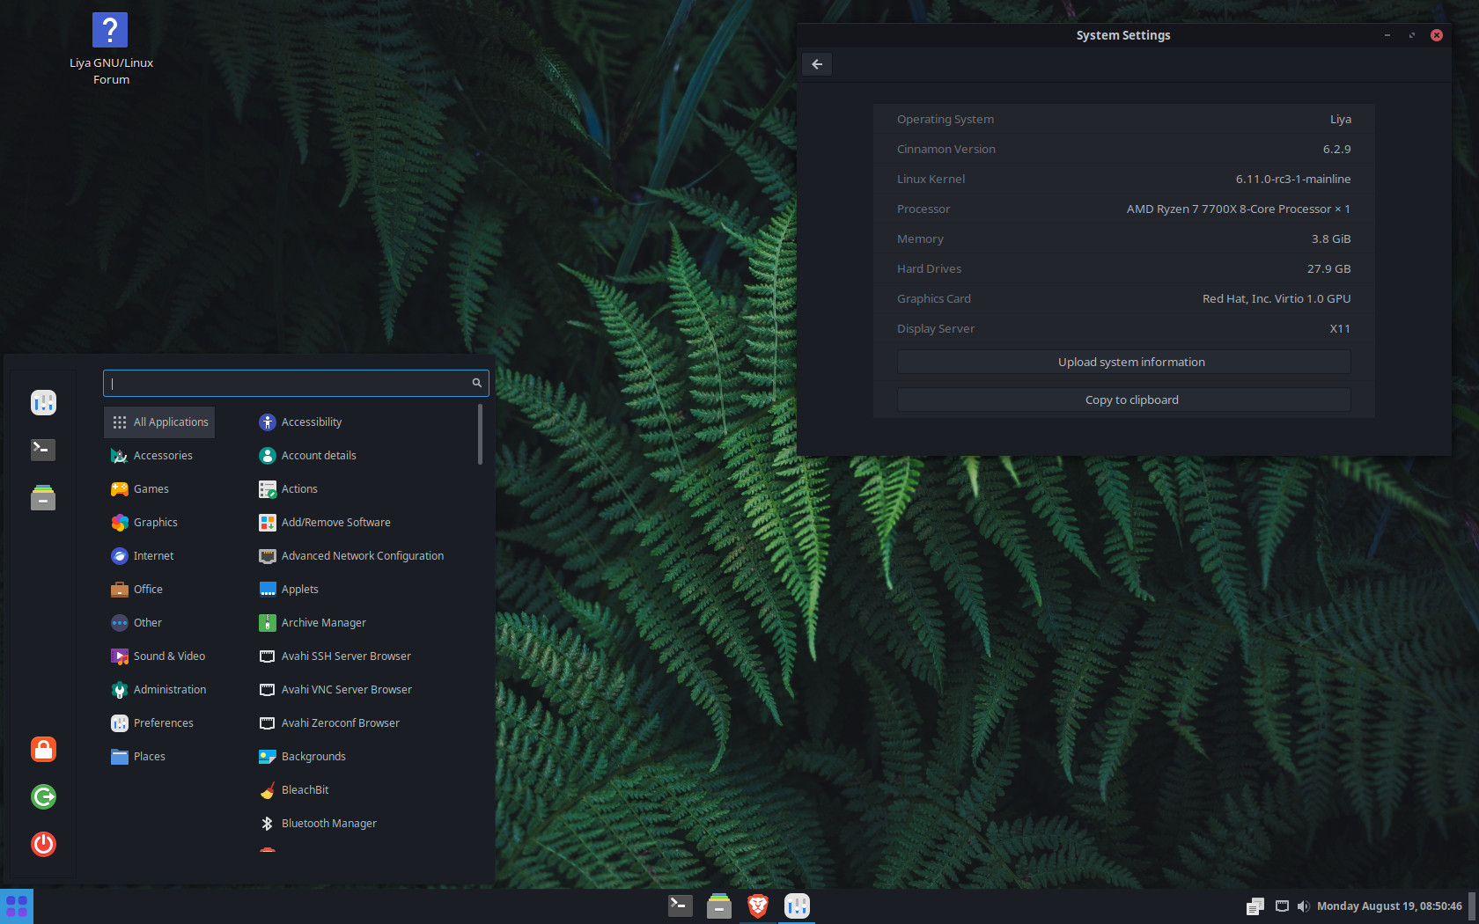Select System Settings icon in the panel
1479x924 pixels.
[797, 906]
